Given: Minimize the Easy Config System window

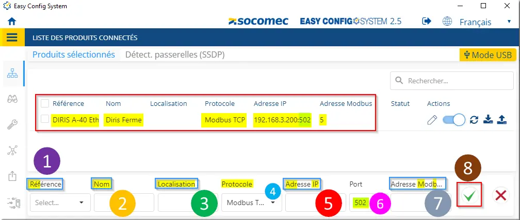Looking at the screenshot, I should [461, 6].
